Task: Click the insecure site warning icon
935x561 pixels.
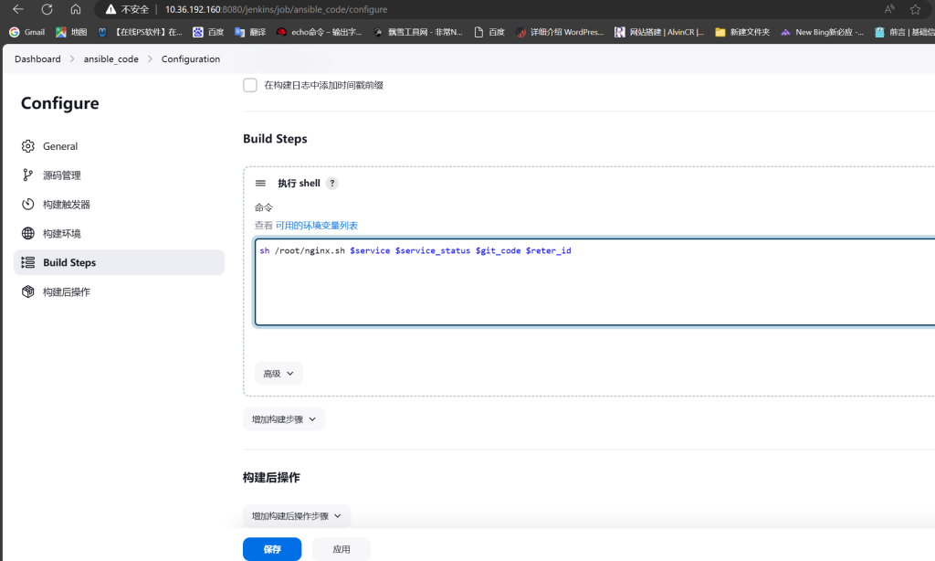Action: [x=110, y=9]
